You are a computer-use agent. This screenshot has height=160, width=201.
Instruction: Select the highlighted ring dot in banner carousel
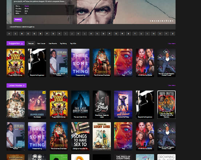point(166,21)
